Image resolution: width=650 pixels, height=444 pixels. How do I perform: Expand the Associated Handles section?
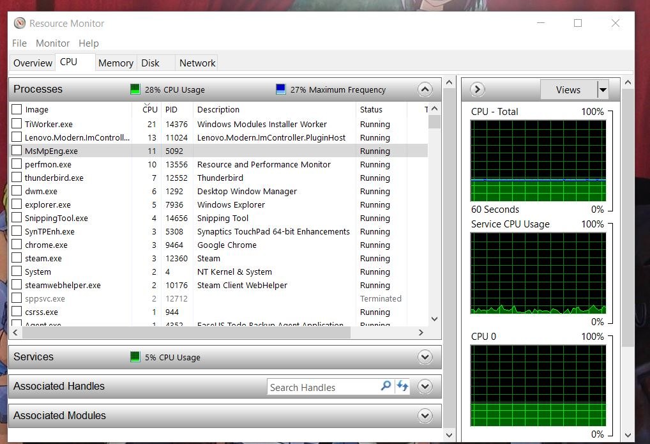click(425, 387)
